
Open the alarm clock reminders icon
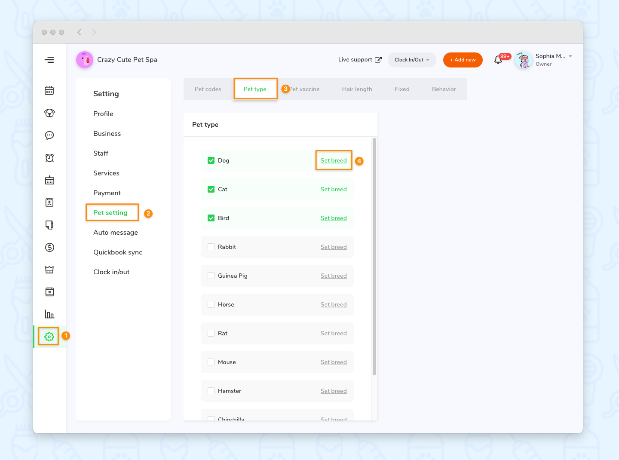click(x=49, y=158)
